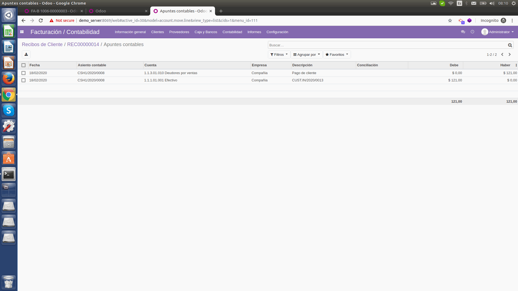Open Skype from the dock
This screenshot has height=291, width=518.
point(9,110)
